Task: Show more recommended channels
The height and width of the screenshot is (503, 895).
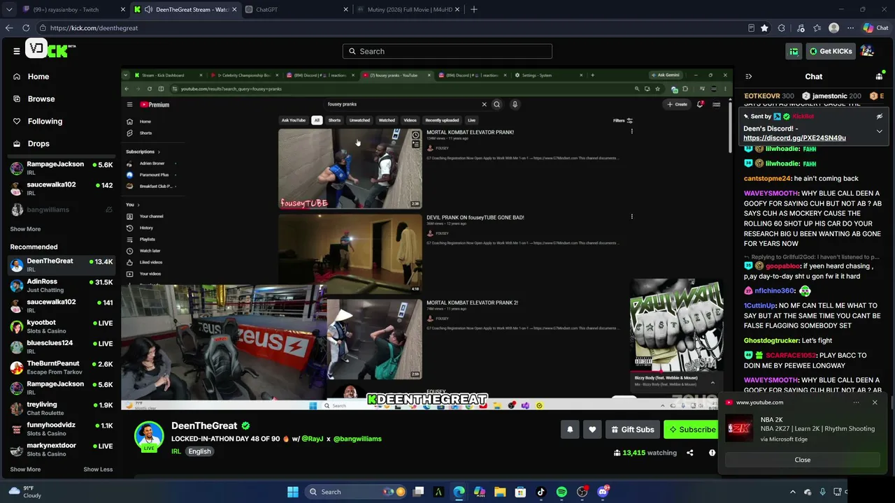Action: [x=25, y=469]
